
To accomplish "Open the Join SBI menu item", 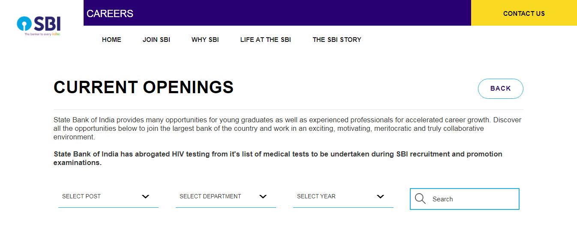I will click(156, 40).
